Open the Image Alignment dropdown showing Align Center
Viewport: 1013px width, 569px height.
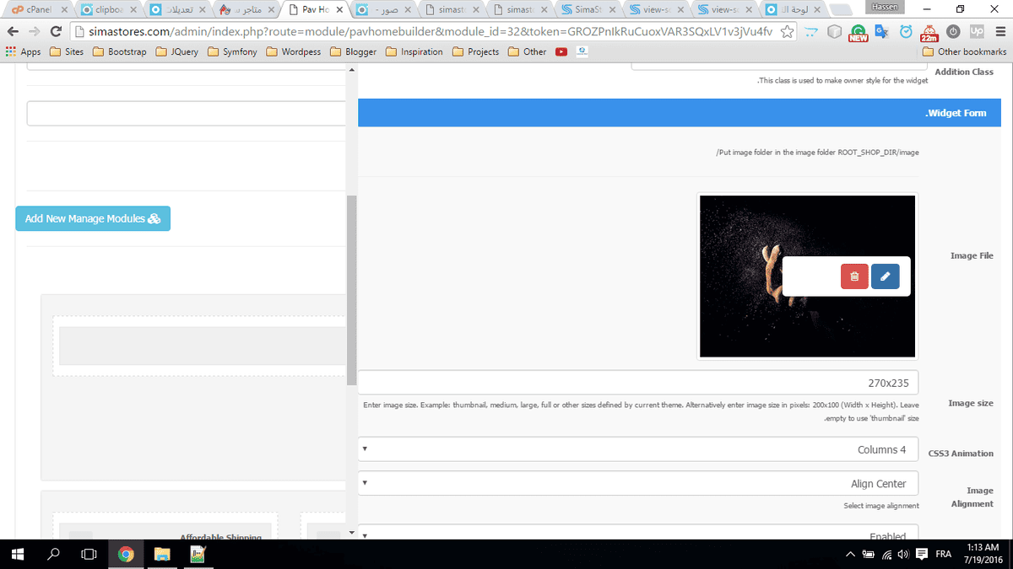638,483
